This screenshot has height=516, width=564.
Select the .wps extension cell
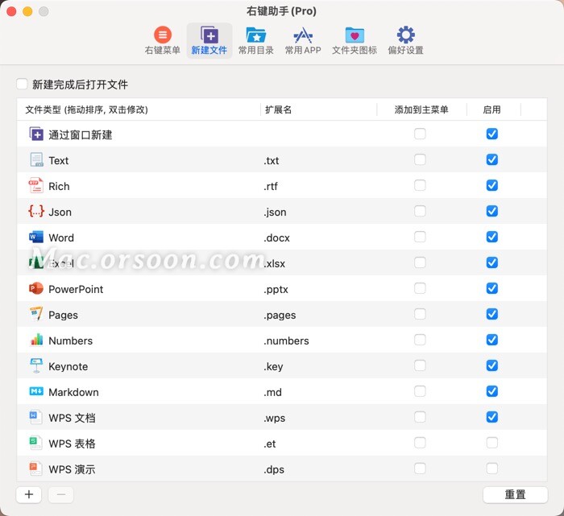point(275,418)
